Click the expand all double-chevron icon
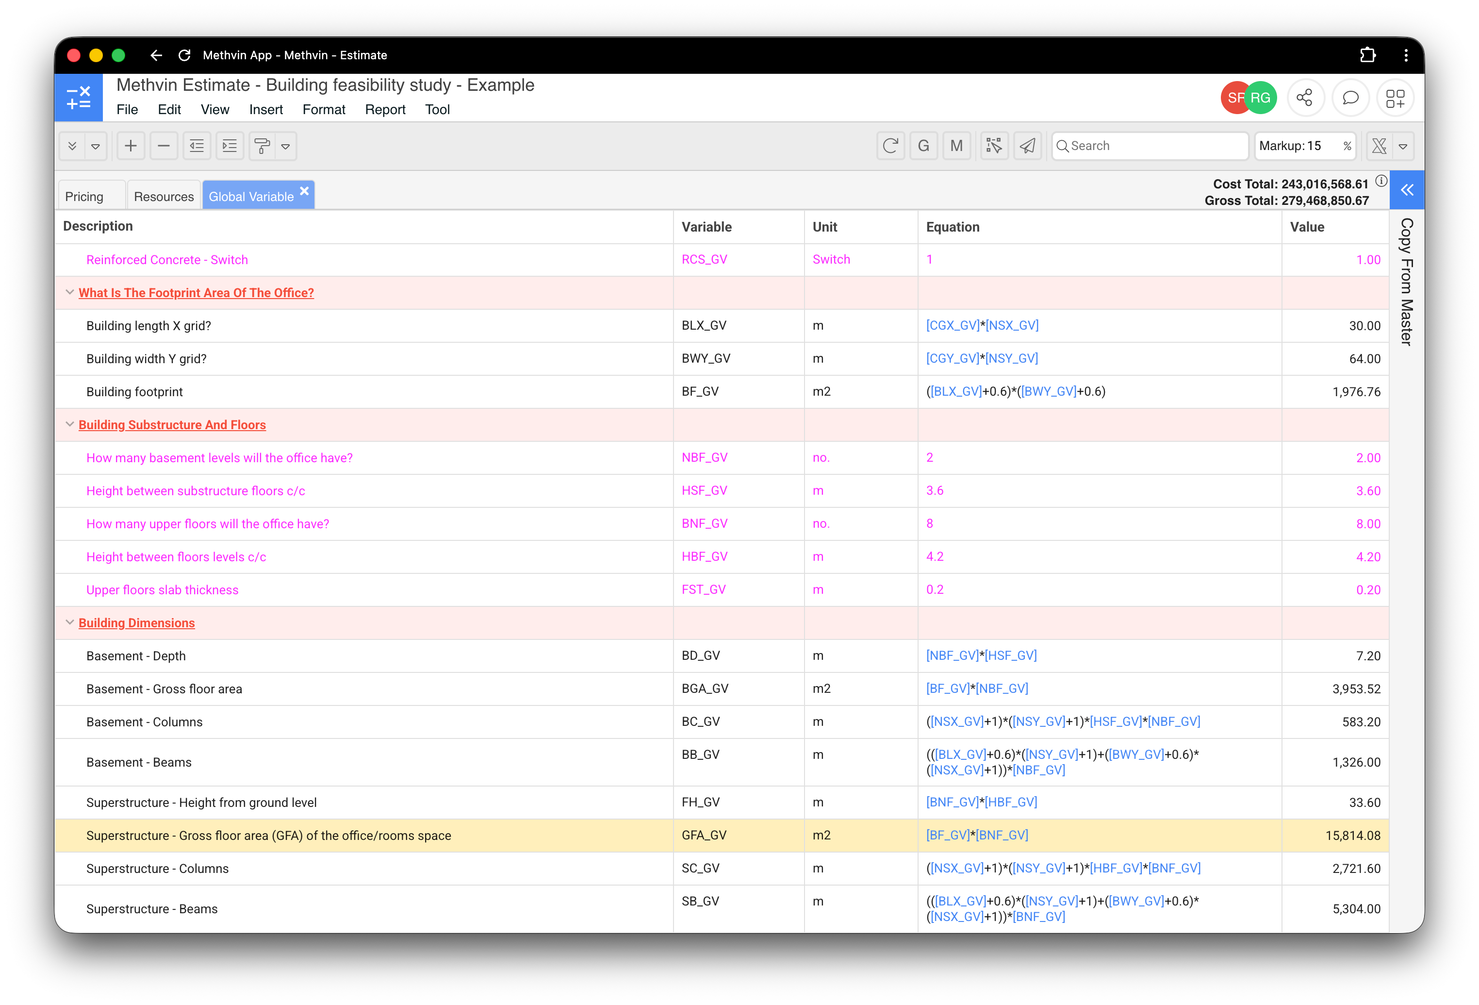 (72, 146)
